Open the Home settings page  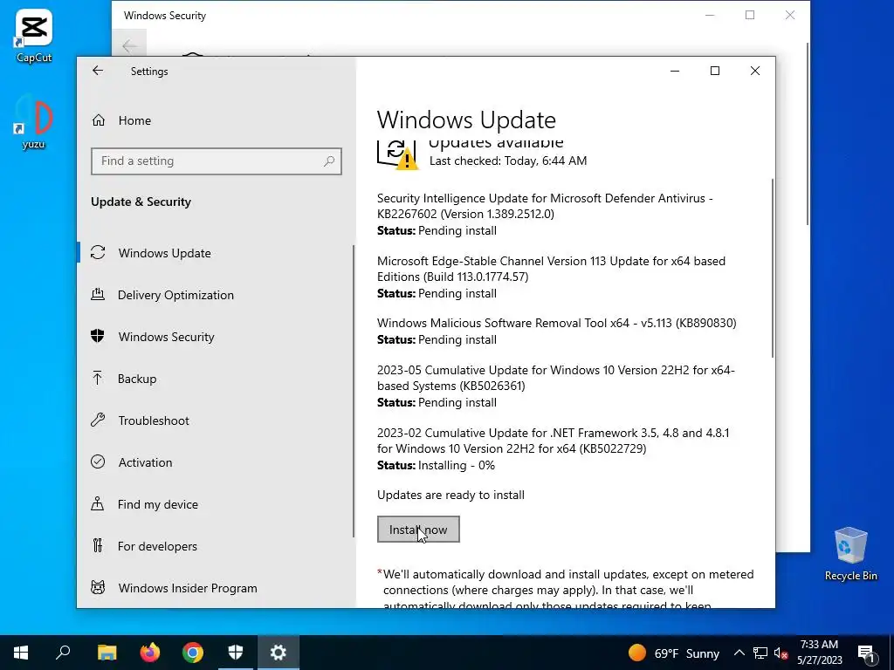click(x=135, y=120)
